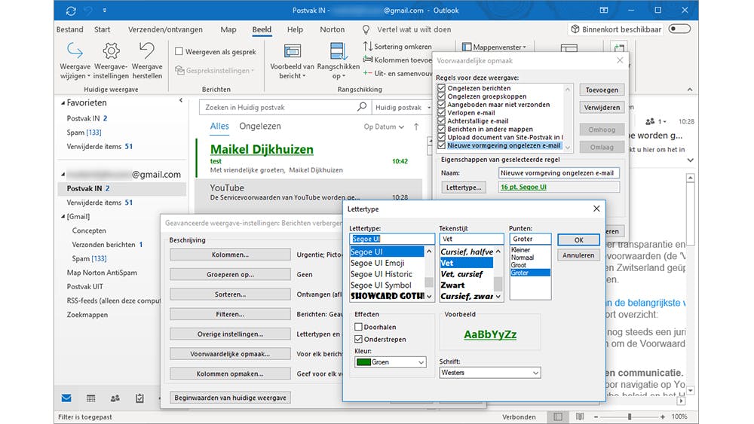Toggle the Doorhalen checkbox
754x424 pixels.
coord(359,327)
